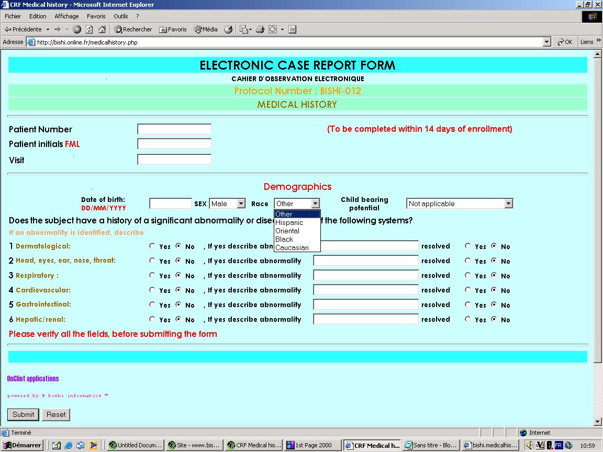Click the Print icon in toolbar

coord(260,29)
